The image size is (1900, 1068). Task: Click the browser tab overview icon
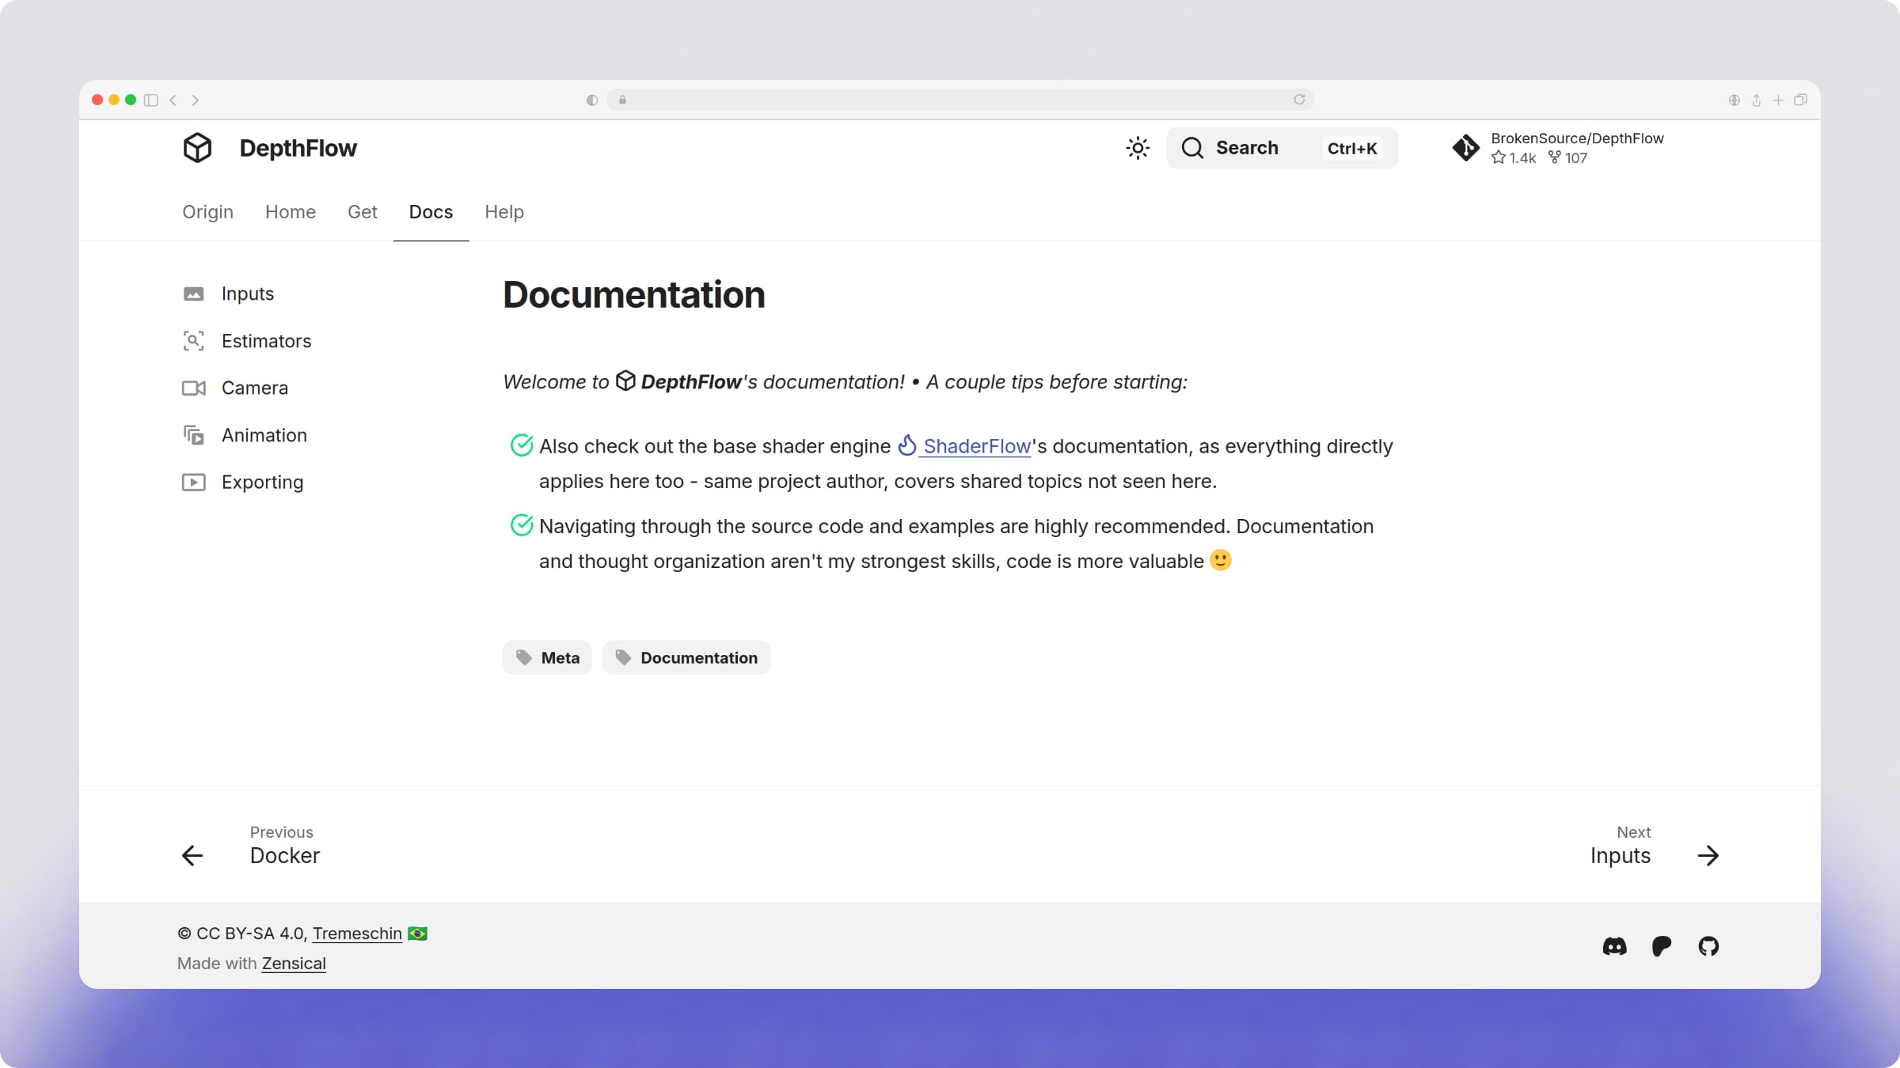1800,100
